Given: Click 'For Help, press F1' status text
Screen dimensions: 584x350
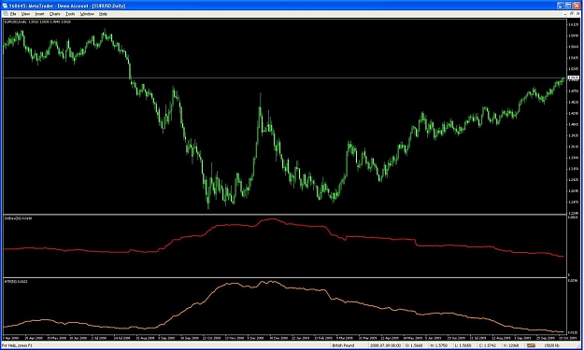Looking at the screenshot, I should [17, 345].
